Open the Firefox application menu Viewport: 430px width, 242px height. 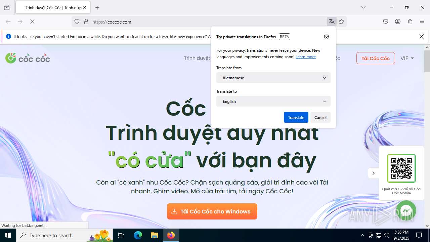point(422,22)
